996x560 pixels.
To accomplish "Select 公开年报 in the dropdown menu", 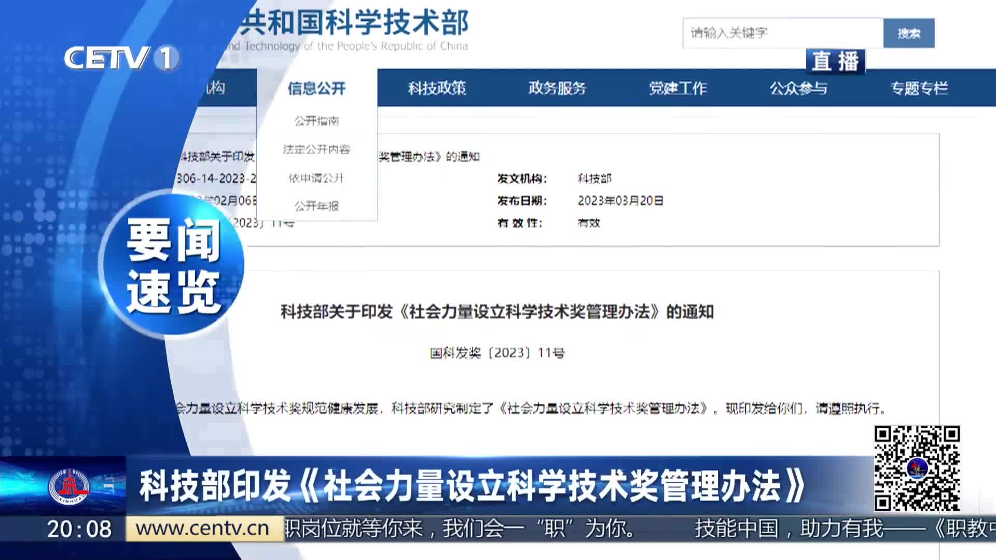I will pos(316,206).
